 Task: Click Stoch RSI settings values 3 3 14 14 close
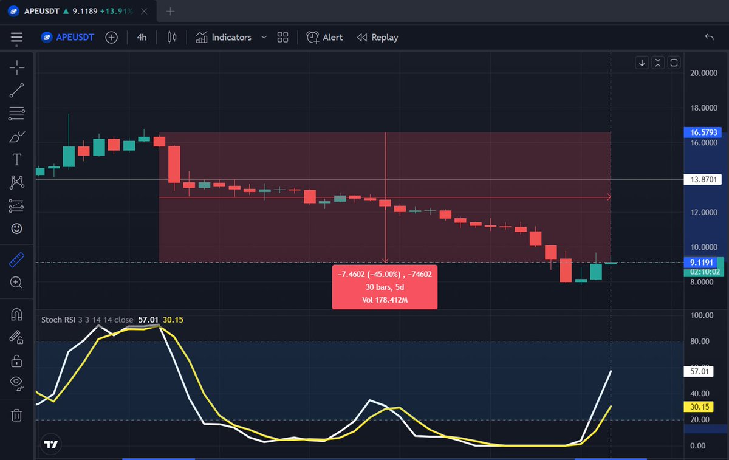click(x=106, y=319)
